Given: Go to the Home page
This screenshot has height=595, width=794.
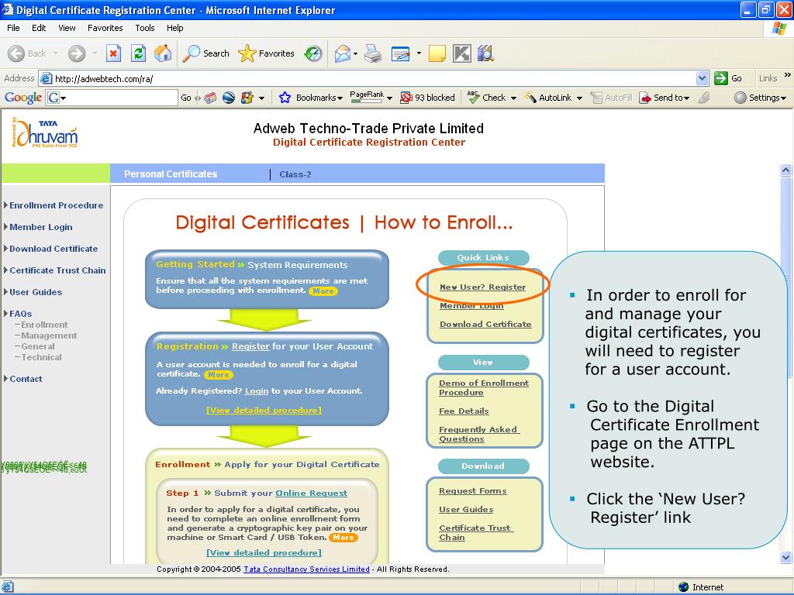Looking at the screenshot, I should [163, 53].
